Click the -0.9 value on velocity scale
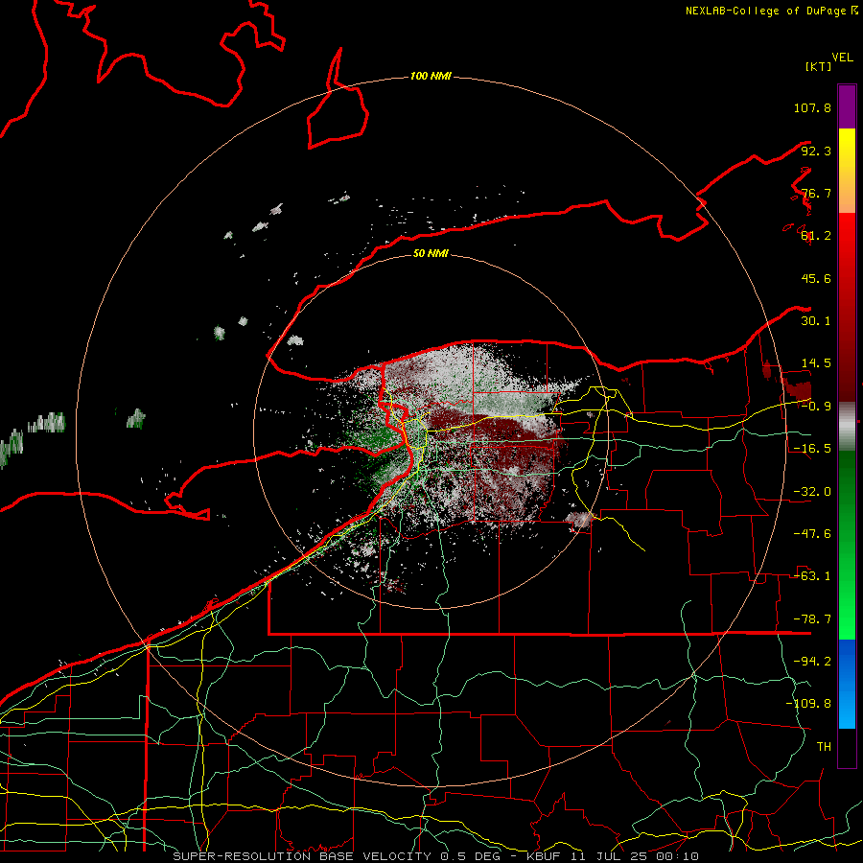 pos(816,407)
